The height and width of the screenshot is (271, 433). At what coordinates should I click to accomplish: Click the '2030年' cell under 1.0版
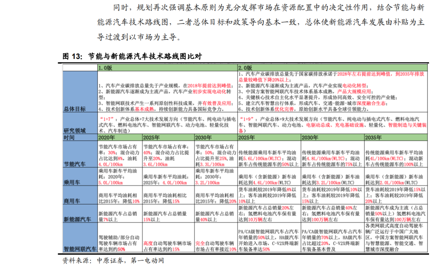click(216, 137)
